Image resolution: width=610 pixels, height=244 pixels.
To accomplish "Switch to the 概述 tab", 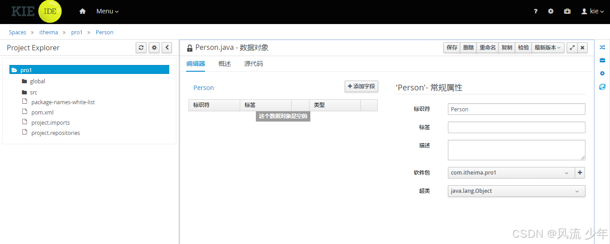I will pos(225,64).
